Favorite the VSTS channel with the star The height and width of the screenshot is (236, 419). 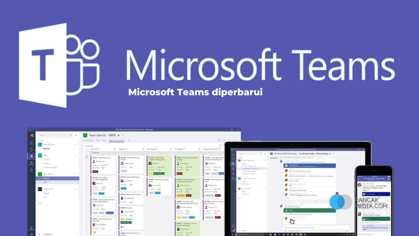click(x=119, y=135)
